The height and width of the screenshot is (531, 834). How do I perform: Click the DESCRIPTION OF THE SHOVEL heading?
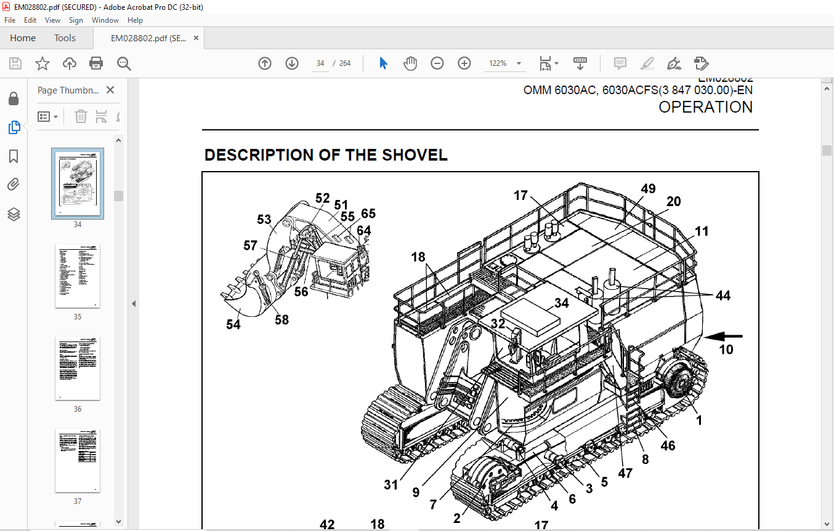(326, 155)
